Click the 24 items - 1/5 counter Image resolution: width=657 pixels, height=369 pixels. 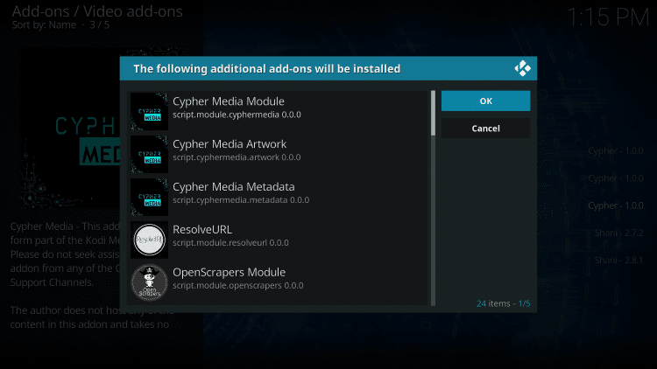click(x=503, y=303)
